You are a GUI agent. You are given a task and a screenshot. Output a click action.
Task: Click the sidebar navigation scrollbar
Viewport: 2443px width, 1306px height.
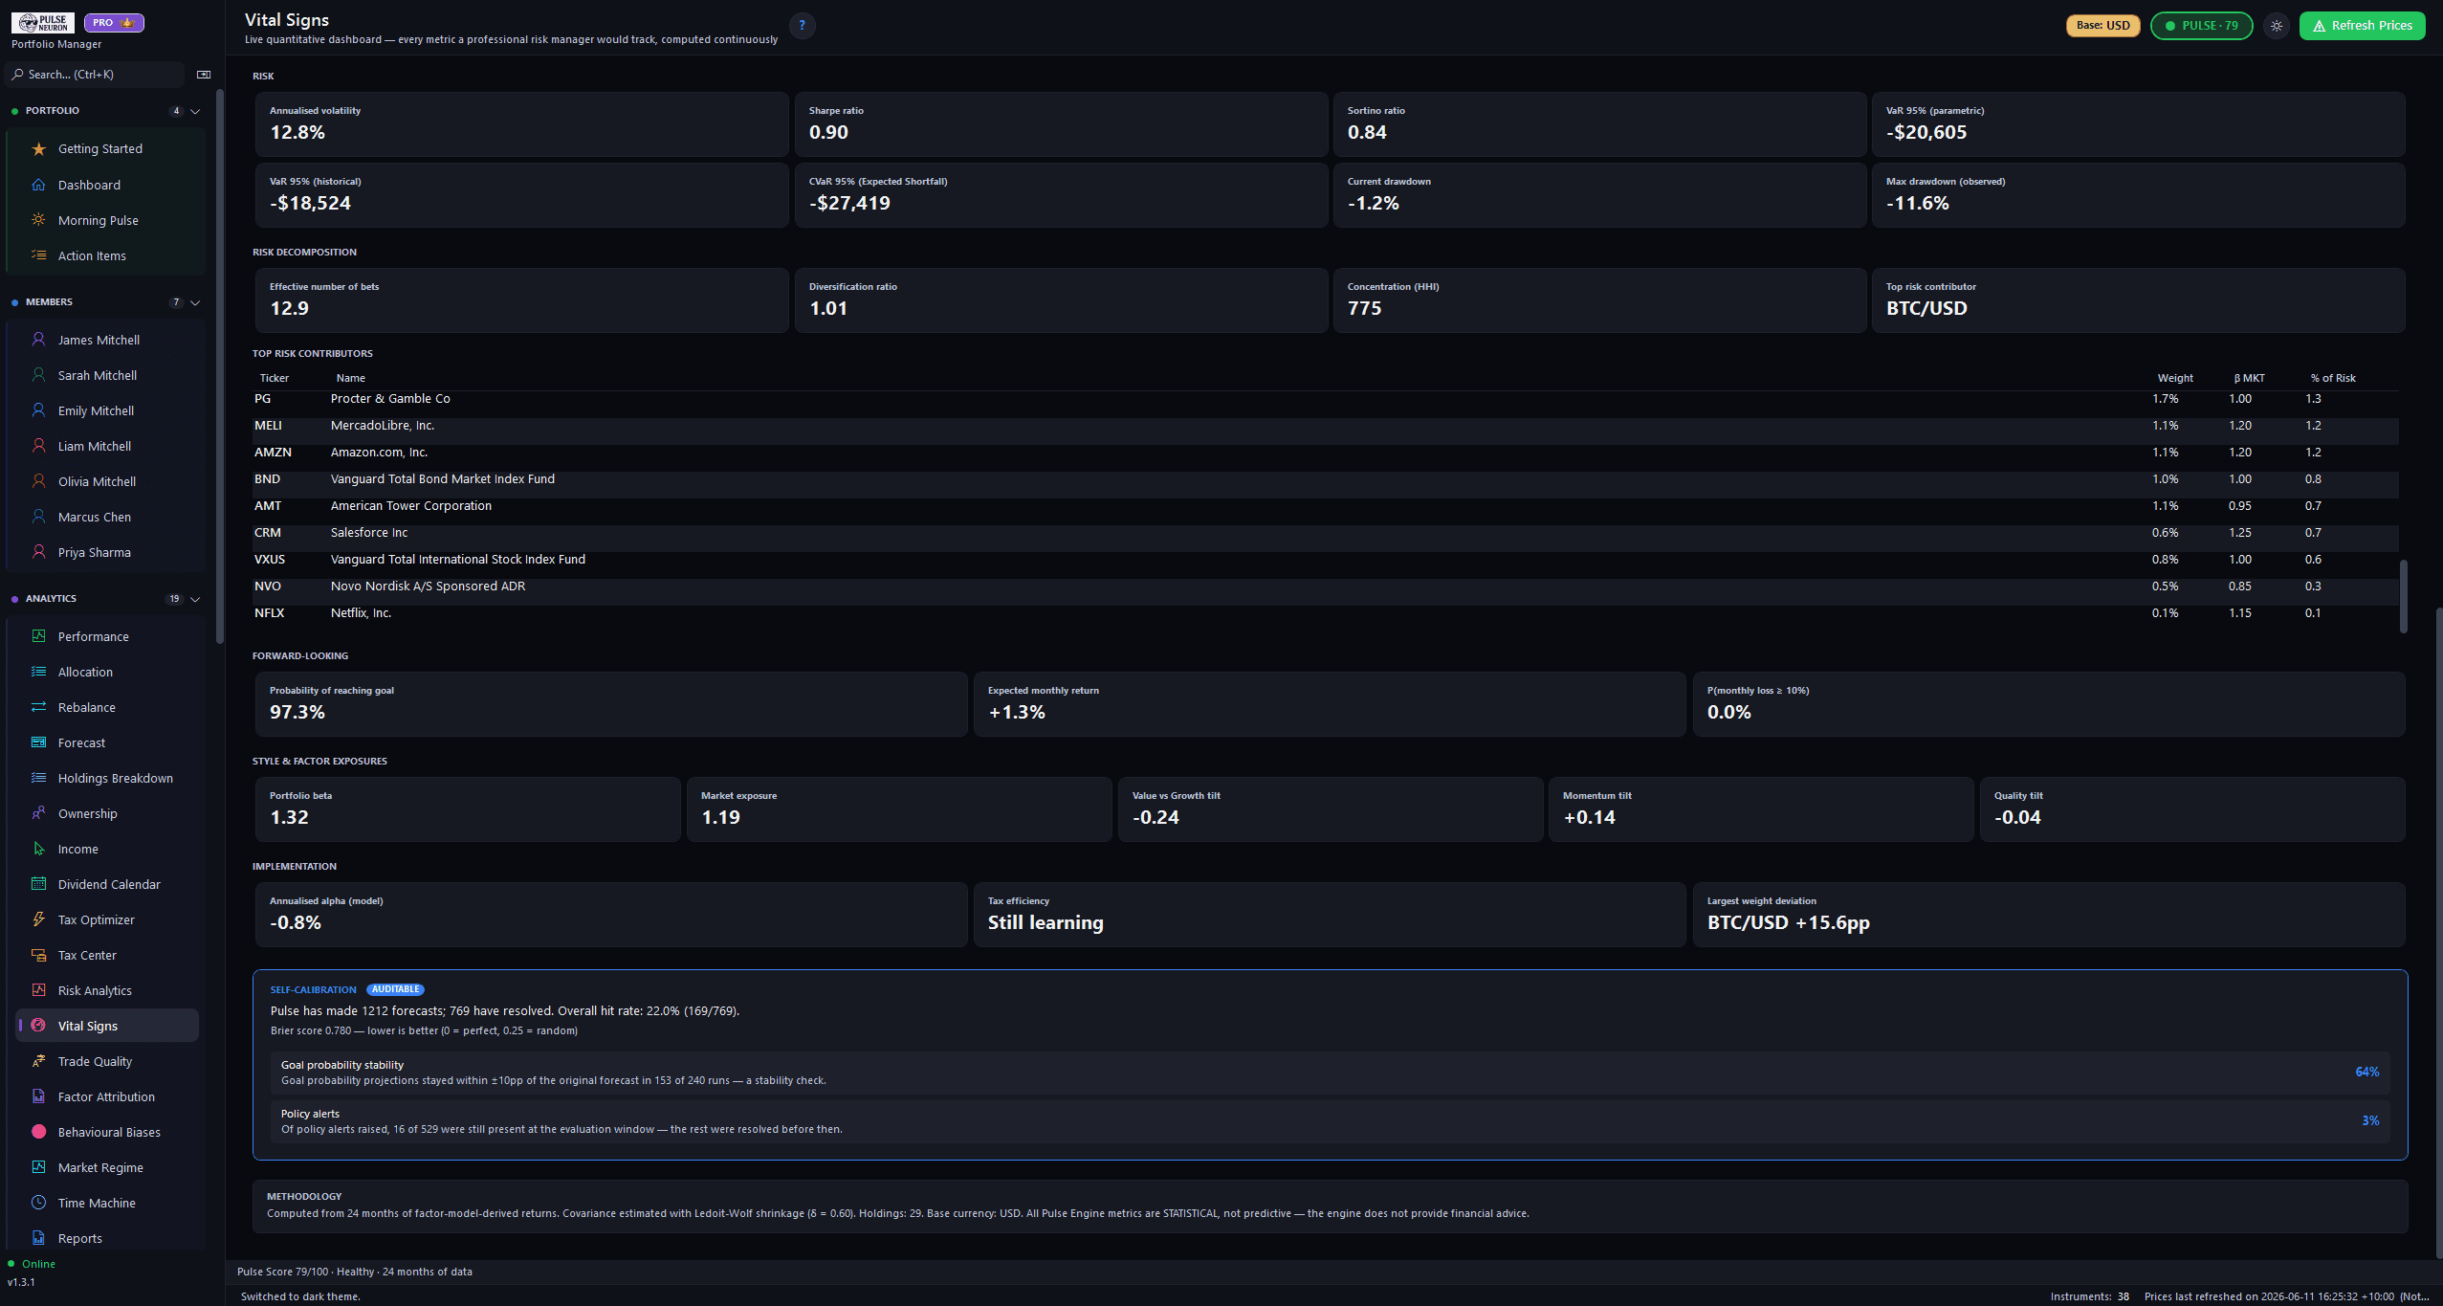220,365
